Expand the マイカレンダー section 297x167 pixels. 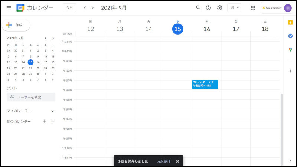click(x=52, y=111)
